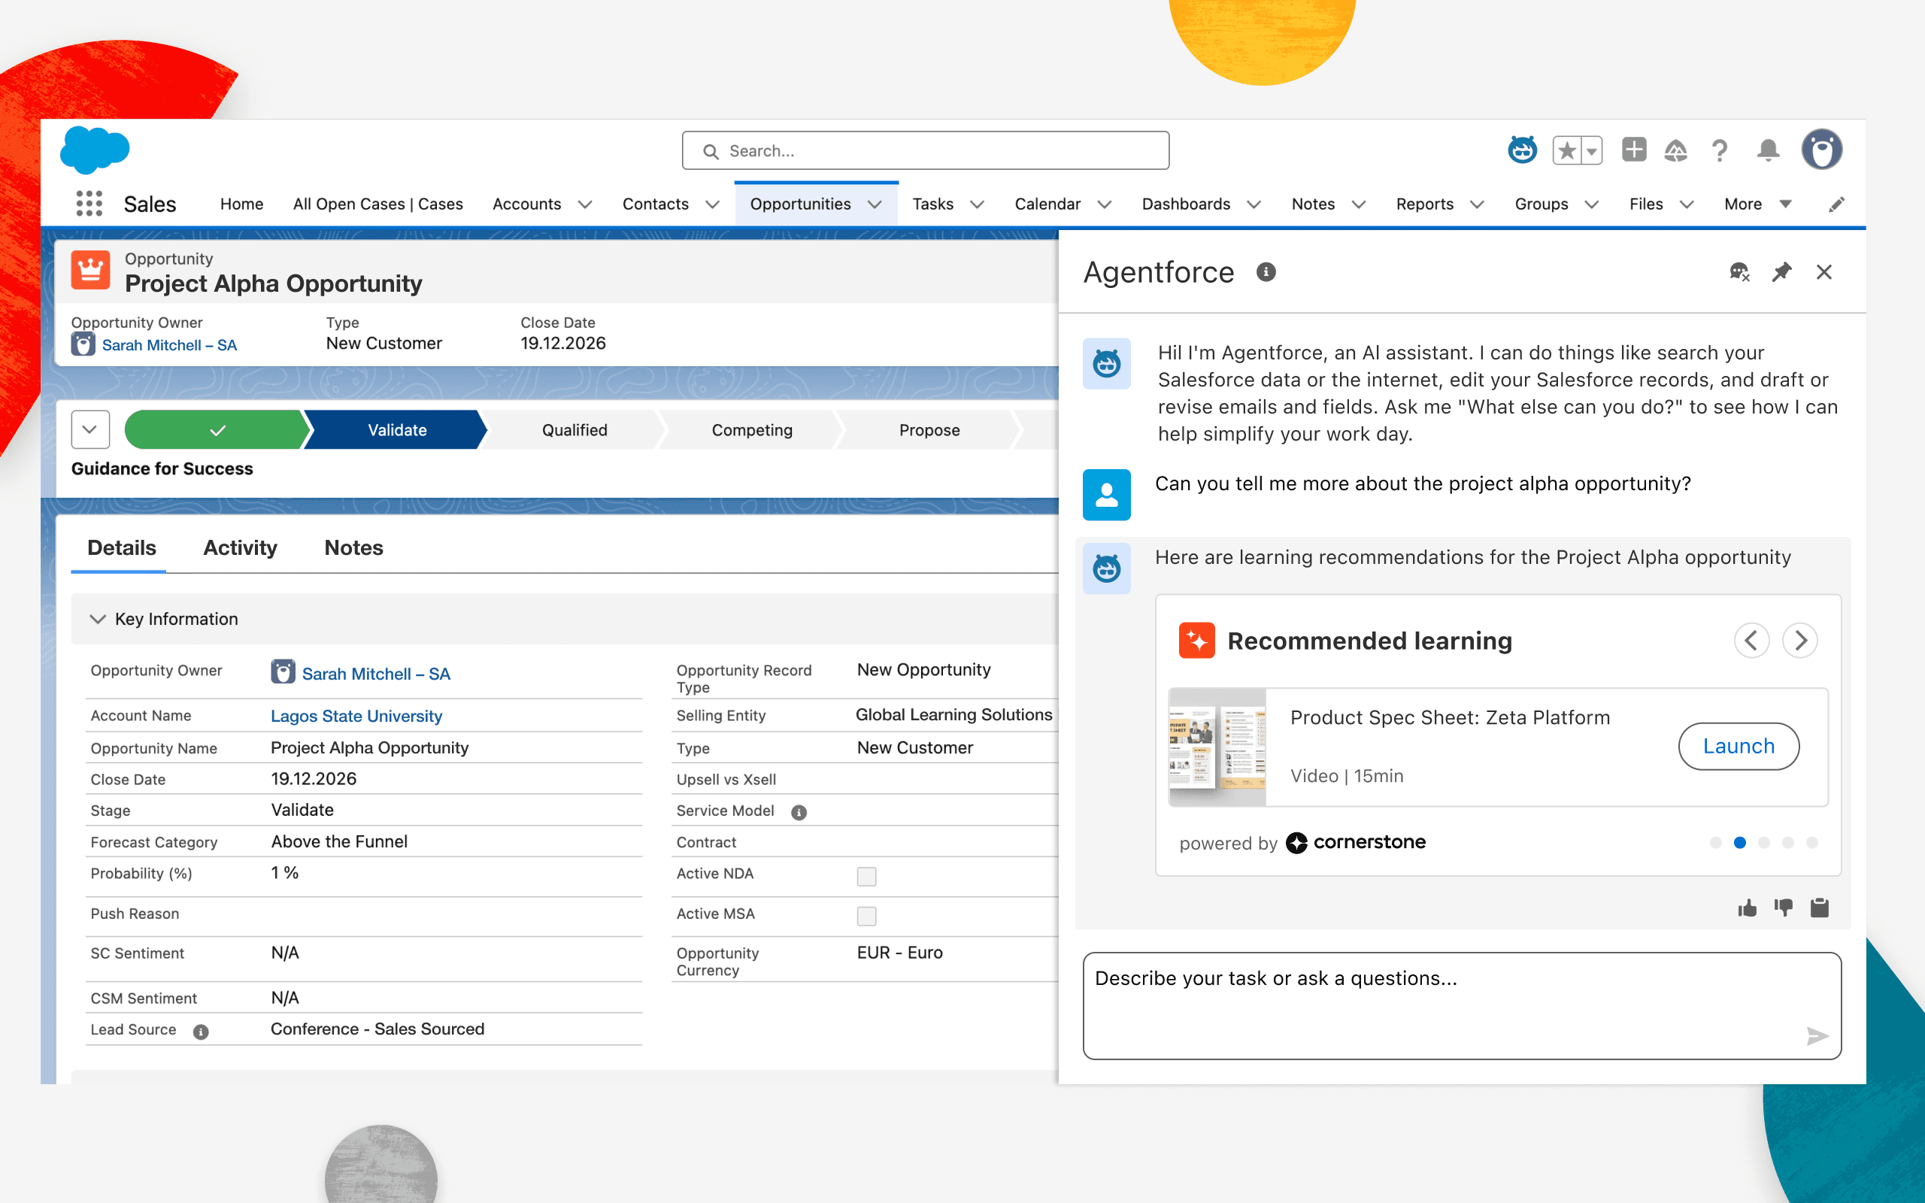The image size is (1925, 1203).
Task: Open the More navigation menu
Action: (x=1757, y=205)
